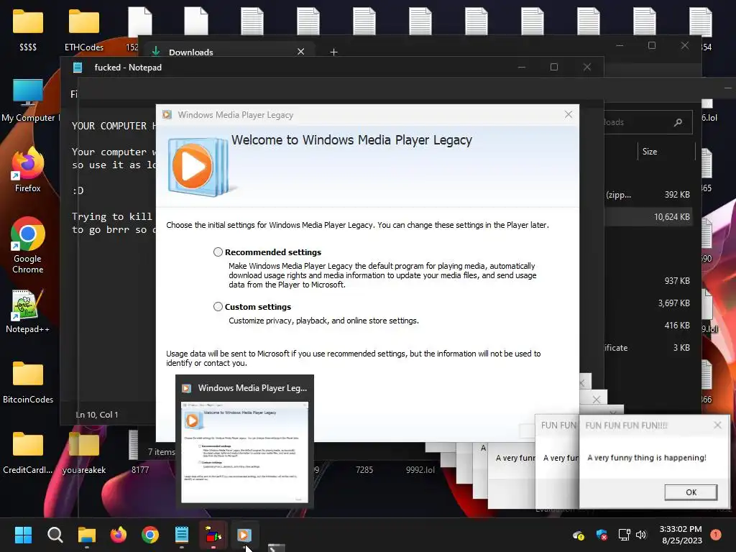736x552 pixels.
Task: Click the 416 KB file size entry
Action: (x=677, y=326)
